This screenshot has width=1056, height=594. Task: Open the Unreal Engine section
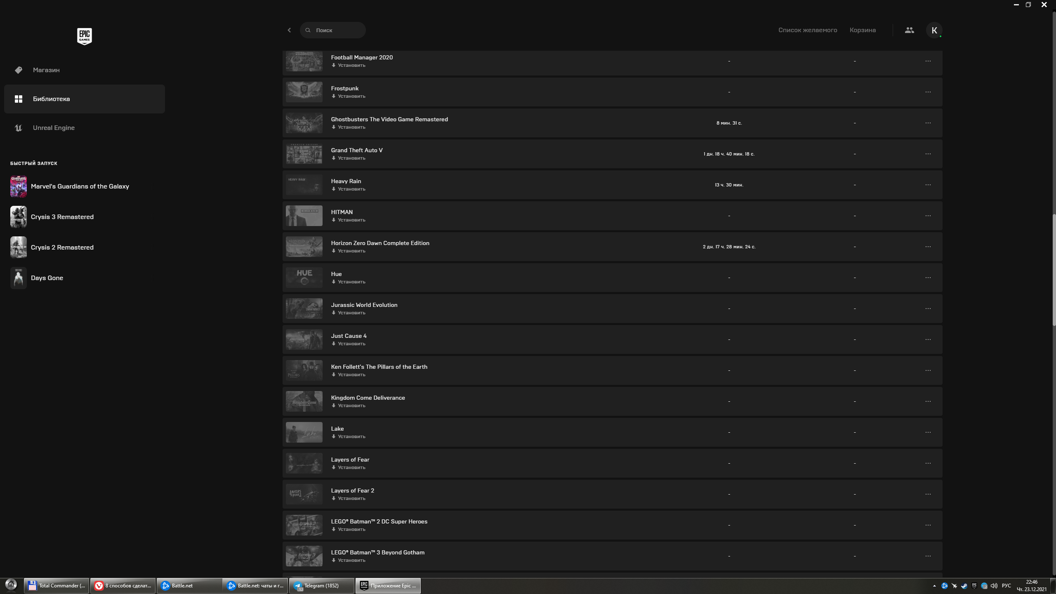point(85,128)
